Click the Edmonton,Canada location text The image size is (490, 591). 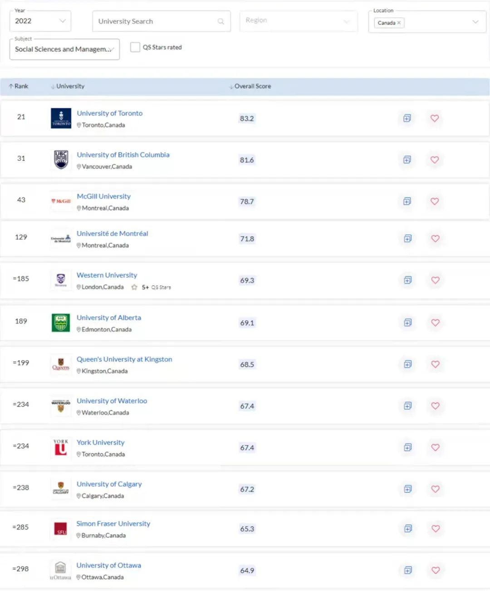point(107,330)
